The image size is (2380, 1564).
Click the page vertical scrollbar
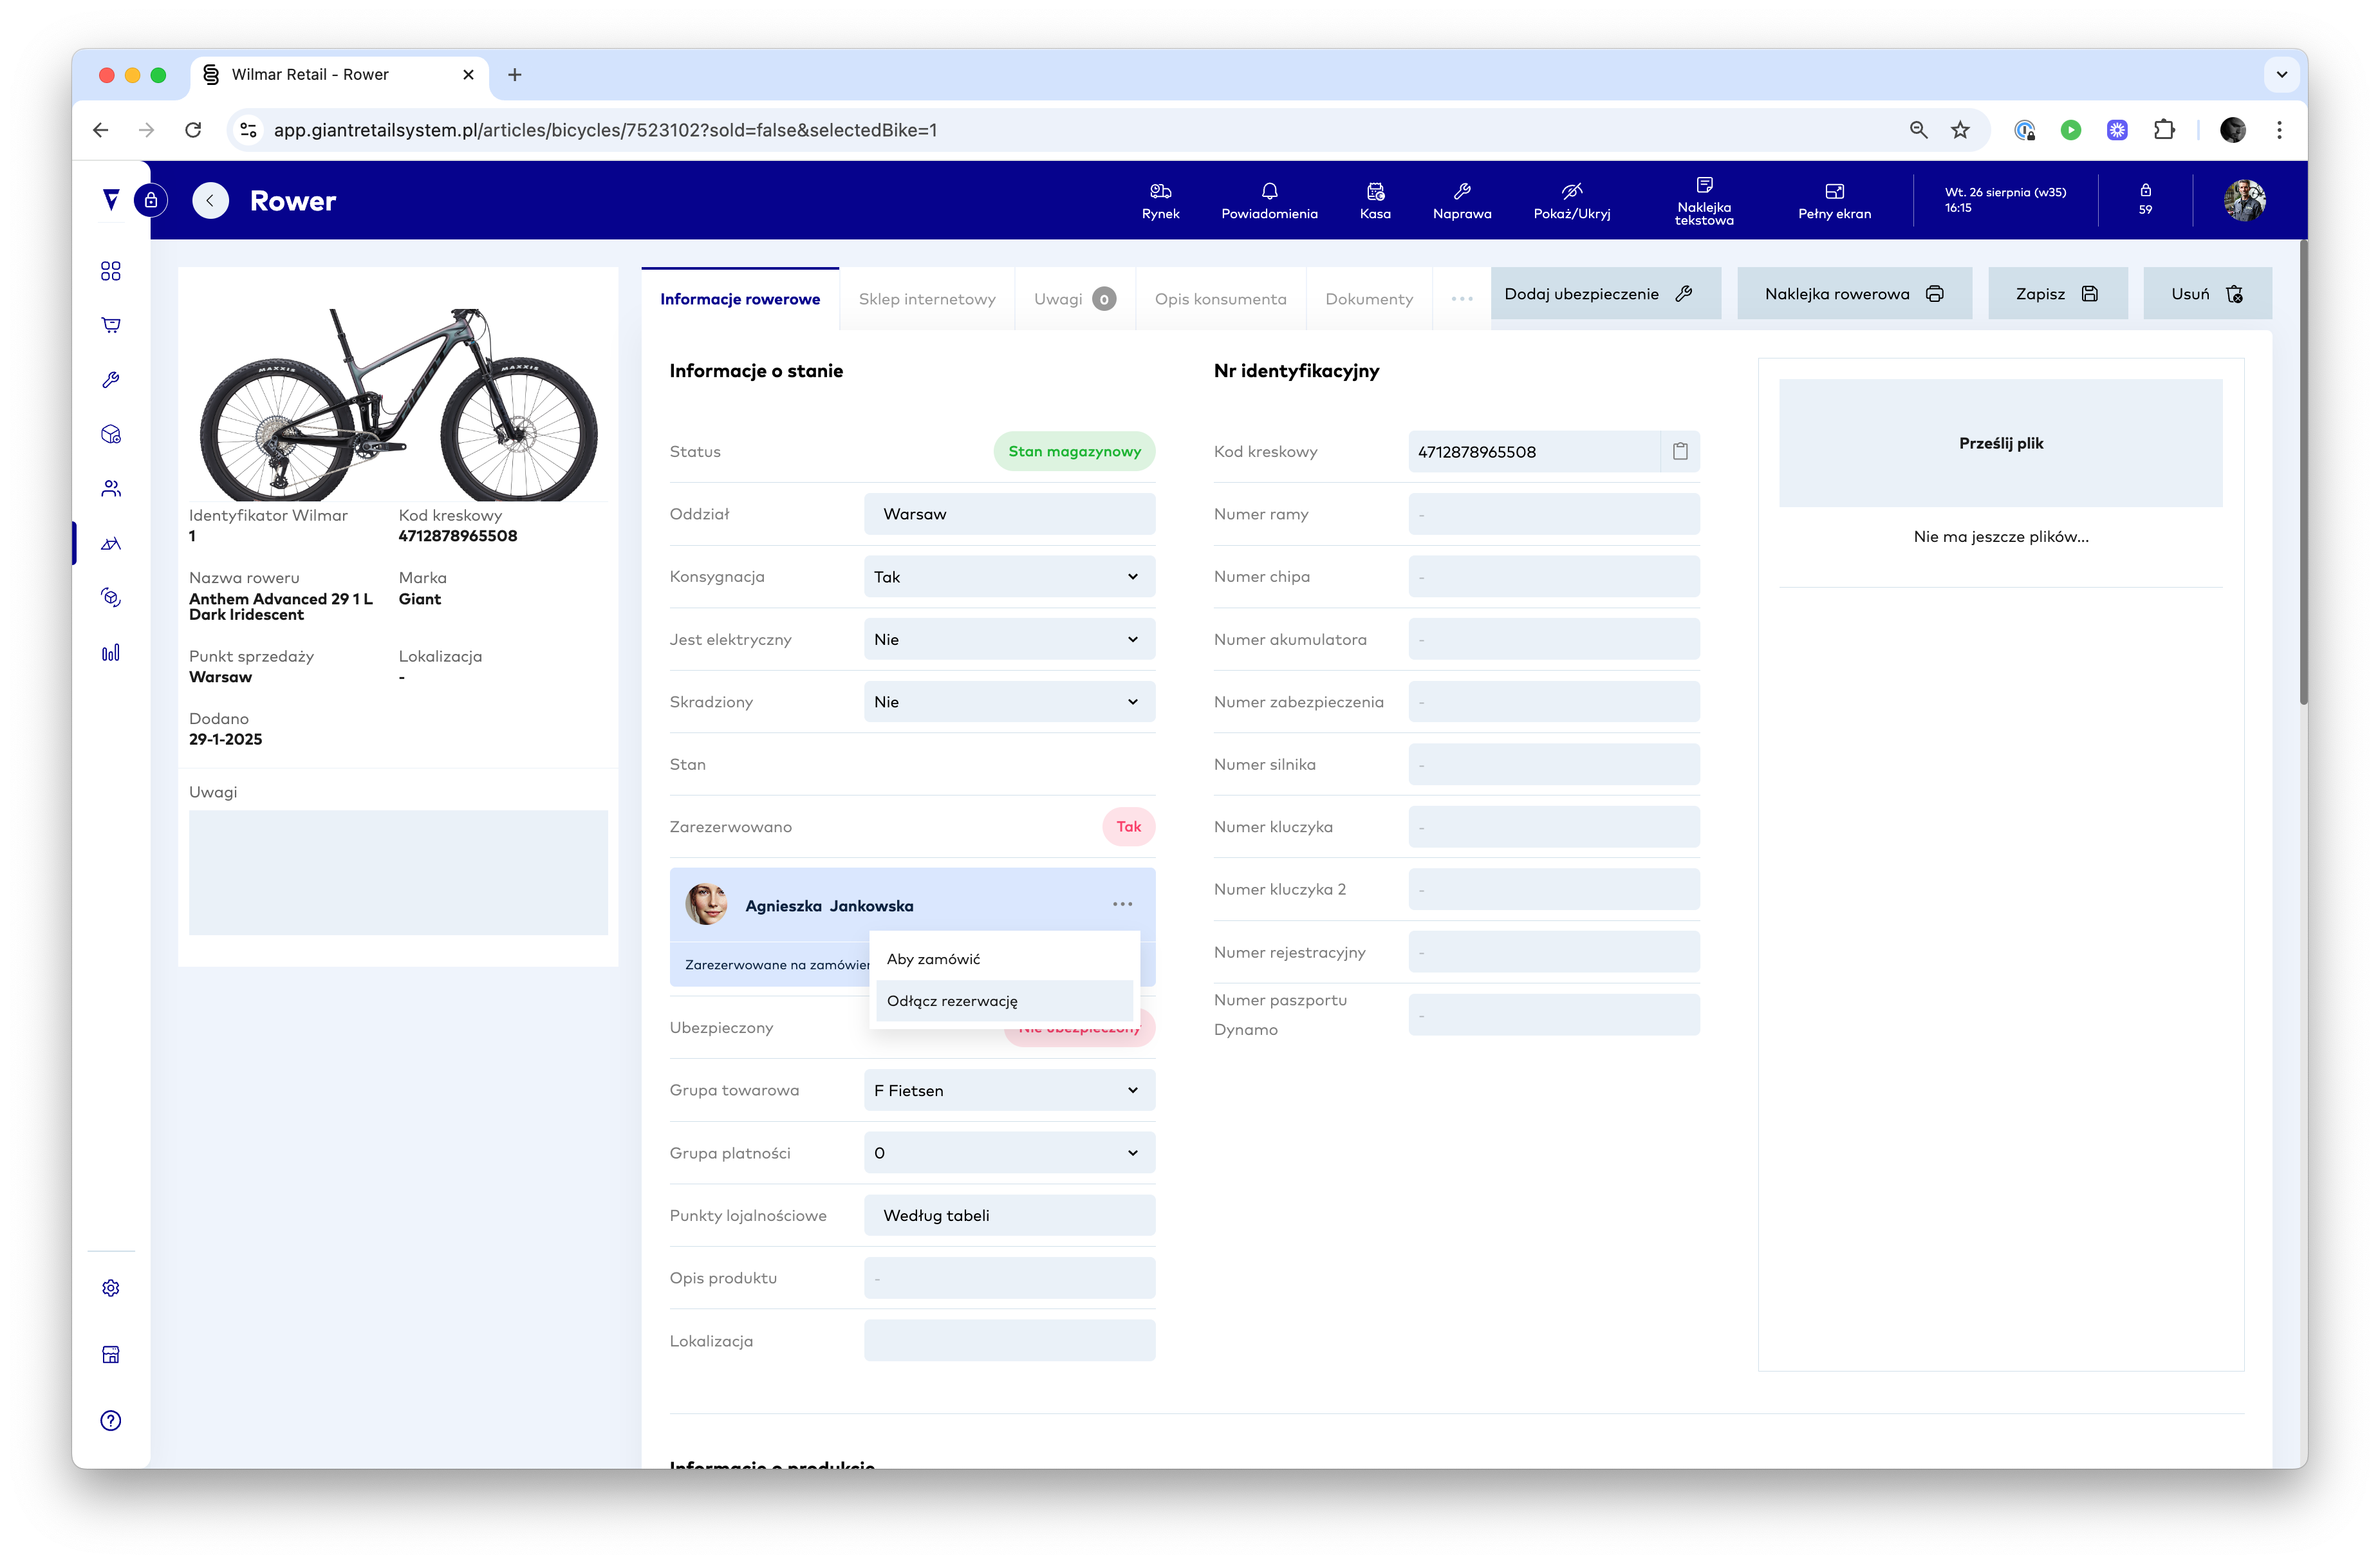[2302, 470]
